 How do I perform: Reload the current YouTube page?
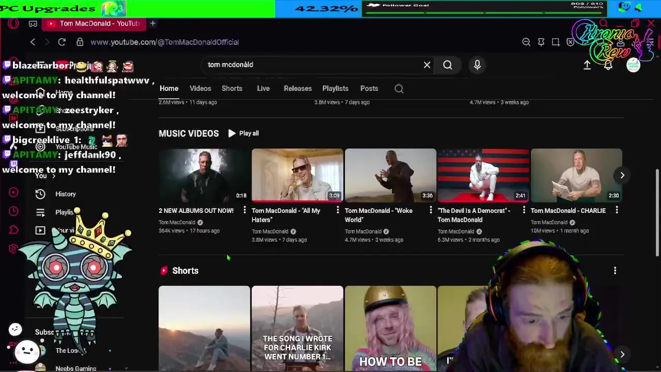62,42
